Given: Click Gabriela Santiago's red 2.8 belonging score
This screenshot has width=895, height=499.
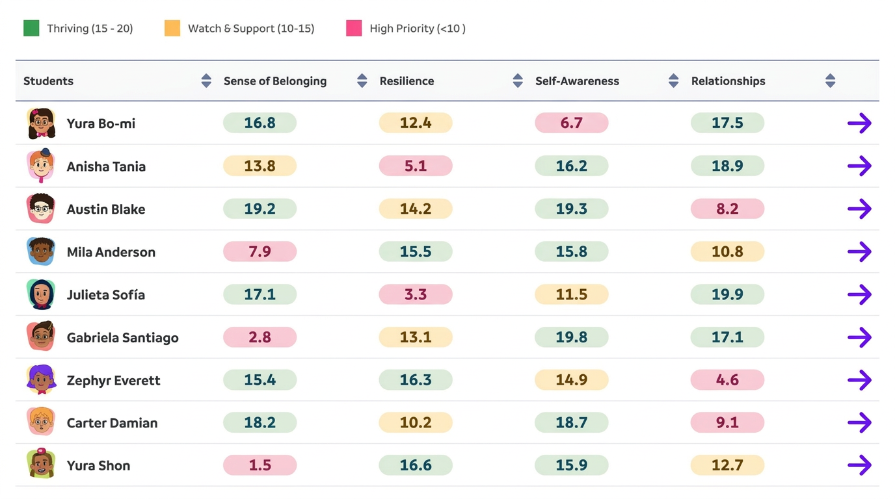Looking at the screenshot, I should click(260, 337).
